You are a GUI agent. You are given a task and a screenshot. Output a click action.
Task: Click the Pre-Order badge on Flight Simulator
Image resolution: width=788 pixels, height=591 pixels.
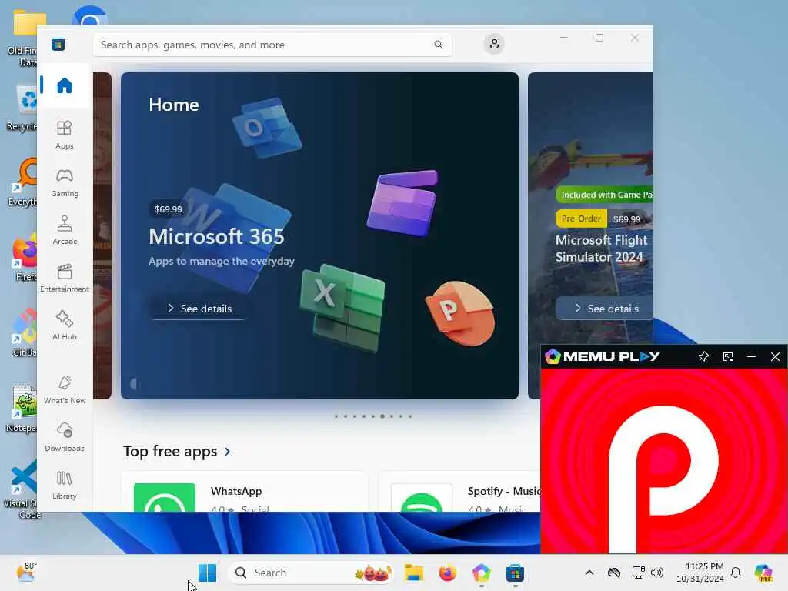point(581,219)
